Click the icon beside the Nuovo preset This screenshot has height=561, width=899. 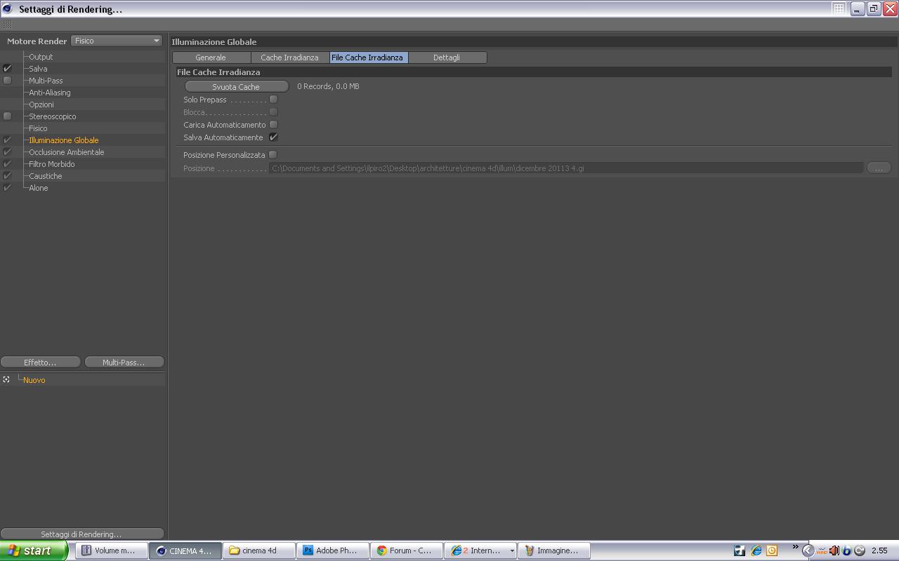(x=6, y=379)
